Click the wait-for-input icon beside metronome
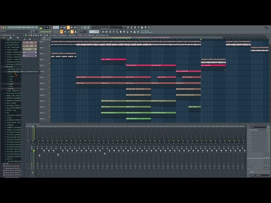Screen dimensions: 271x203 click(x=65, y=27)
